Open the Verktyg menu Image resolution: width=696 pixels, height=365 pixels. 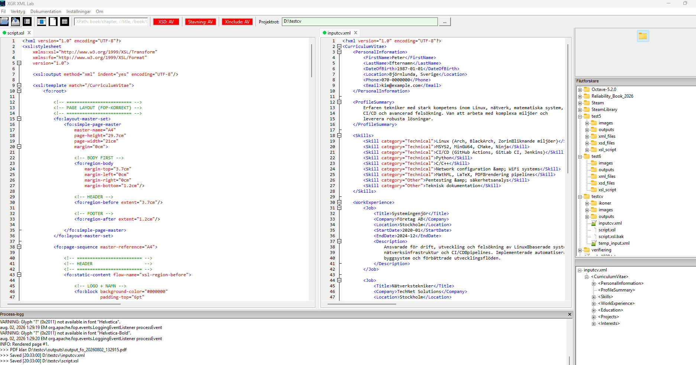[x=18, y=12]
